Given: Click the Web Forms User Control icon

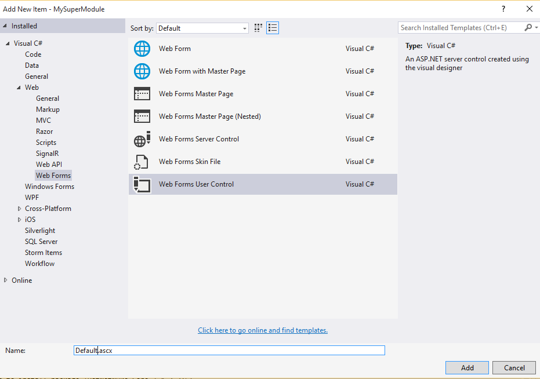Looking at the screenshot, I should [x=142, y=184].
